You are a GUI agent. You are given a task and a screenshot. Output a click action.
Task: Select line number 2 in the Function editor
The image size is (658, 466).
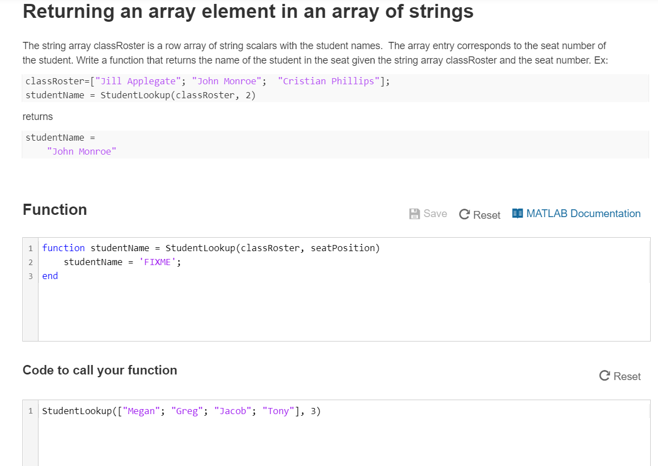point(30,262)
